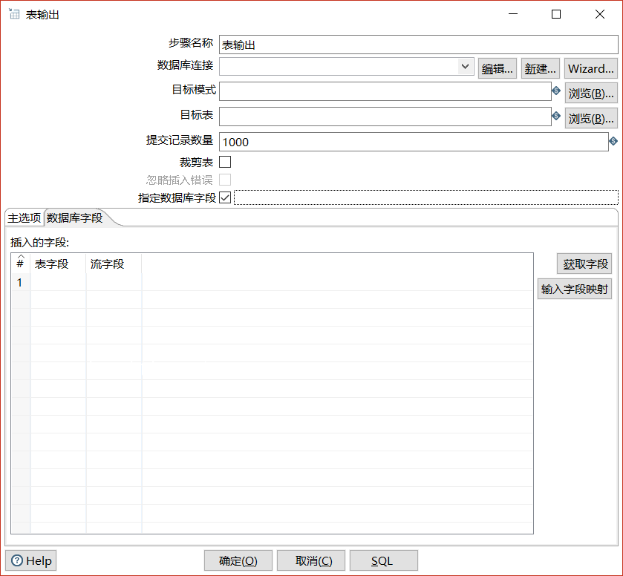Click variable diamond icon beside 目标模式 field
Image resolution: width=623 pixels, height=576 pixels.
[556, 91]
